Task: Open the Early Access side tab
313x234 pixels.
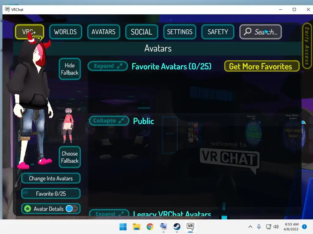Action: pyautogui.click(x=307, y=46)
